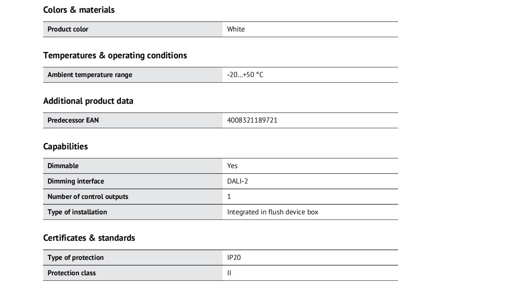
Task: Click the EAN number 4008321189721
Action: click(252, 121)
